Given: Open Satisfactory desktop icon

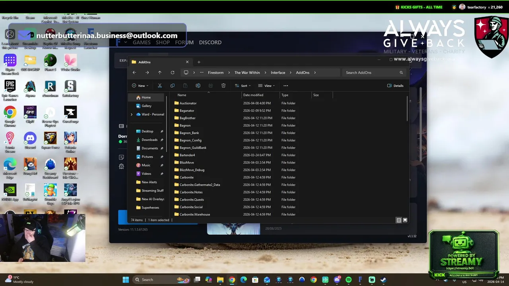Looking at the screenshot, I should tap(70, 89).
